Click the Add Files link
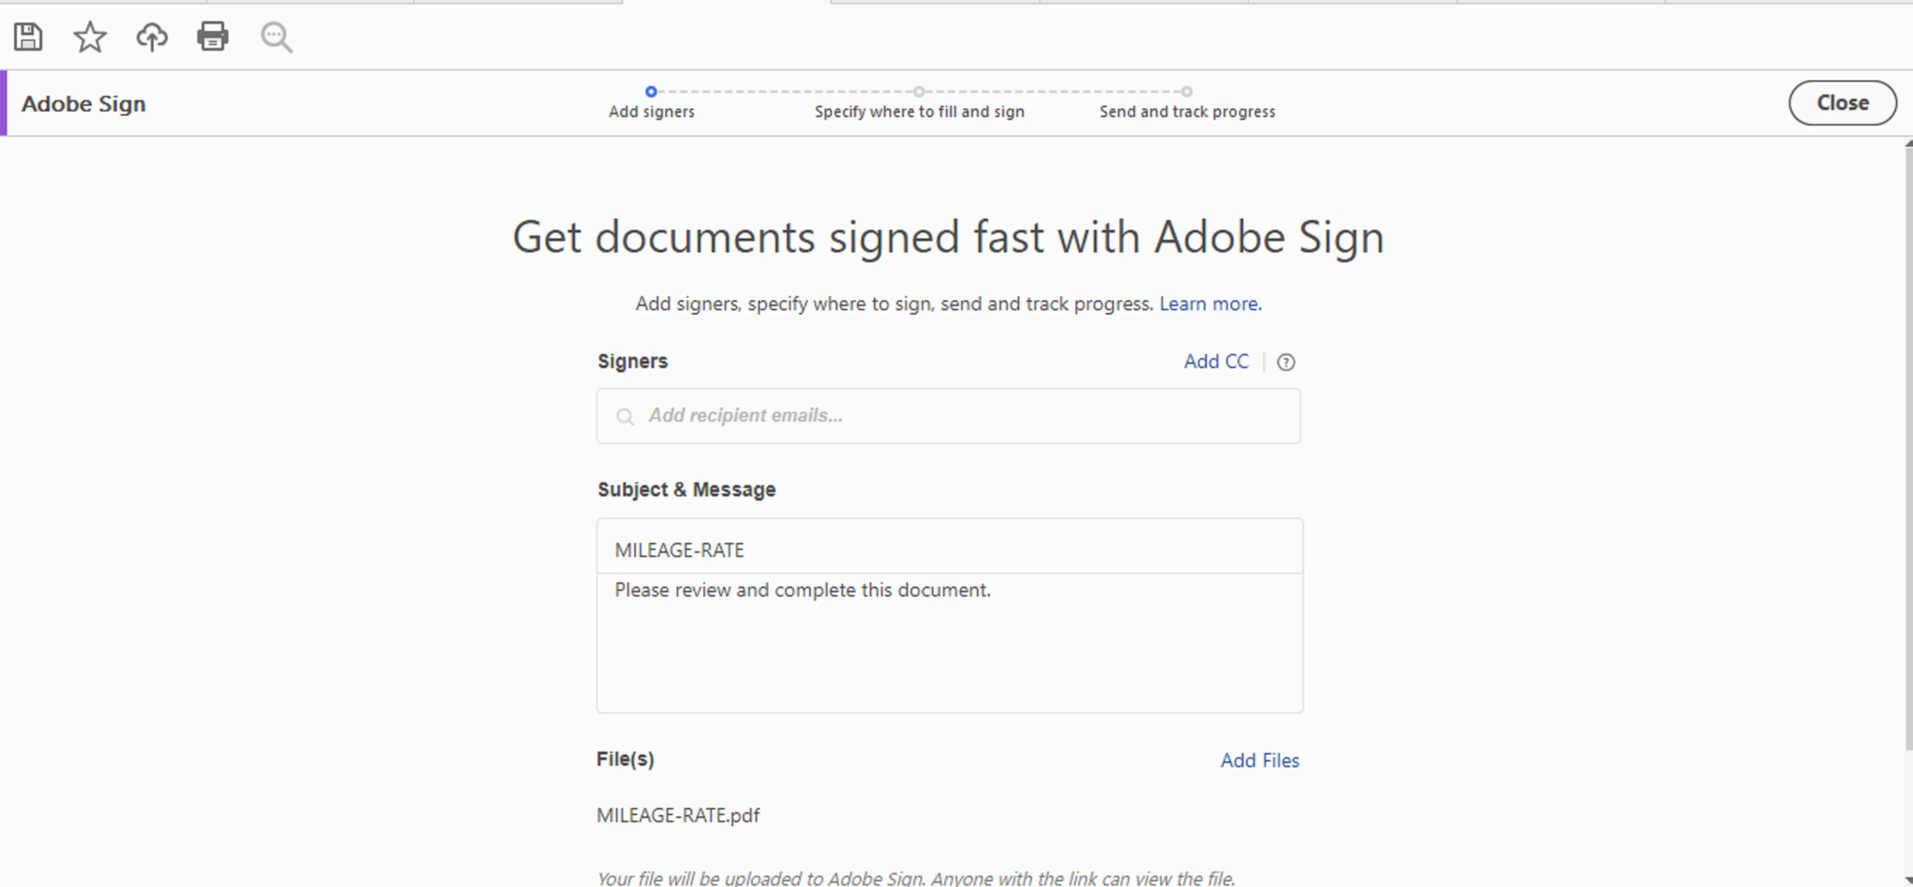The image size is (1913, 887). click(x=1260, y=760)
